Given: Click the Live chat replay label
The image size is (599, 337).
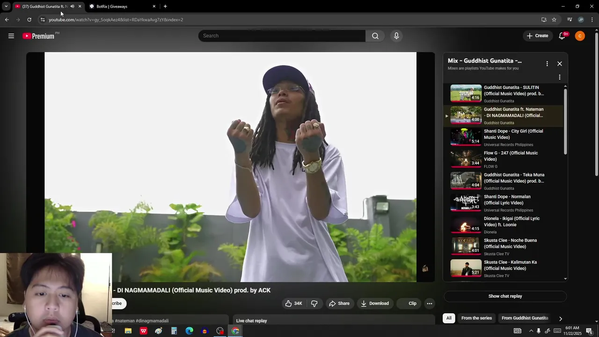Looking at the screenshot, I should (x=251, y=321).
